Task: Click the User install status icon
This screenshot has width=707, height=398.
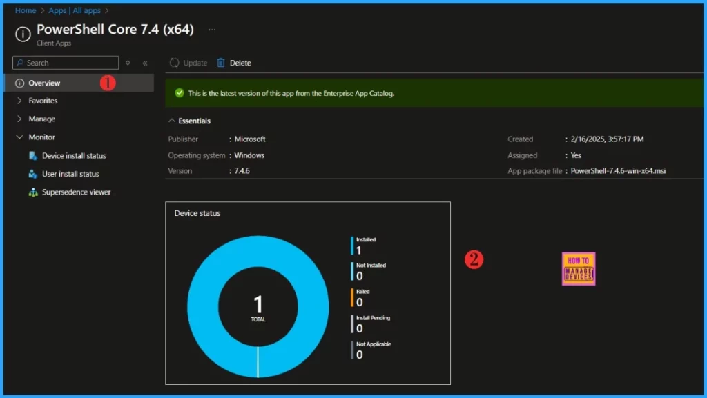Action: [x=33, y=174]
